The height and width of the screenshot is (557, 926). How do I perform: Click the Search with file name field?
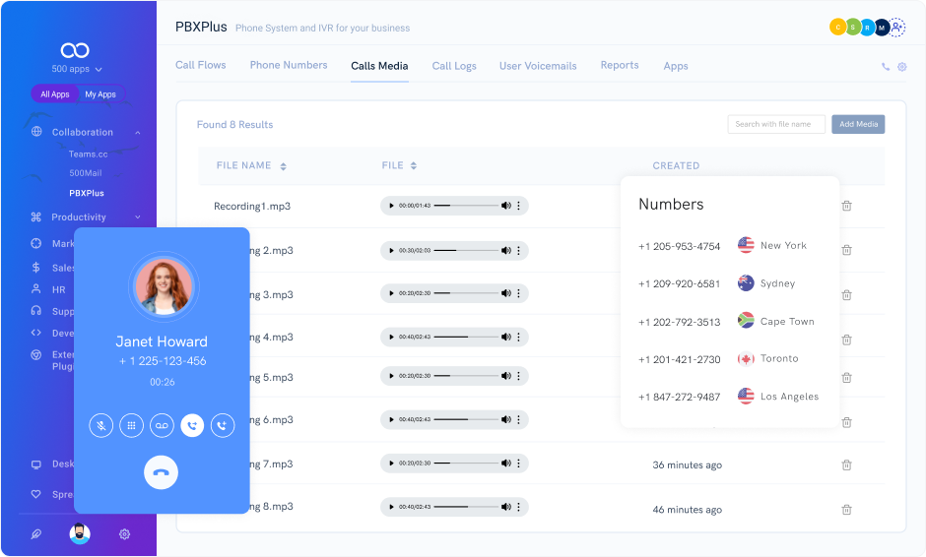click(x=776, y=124)
